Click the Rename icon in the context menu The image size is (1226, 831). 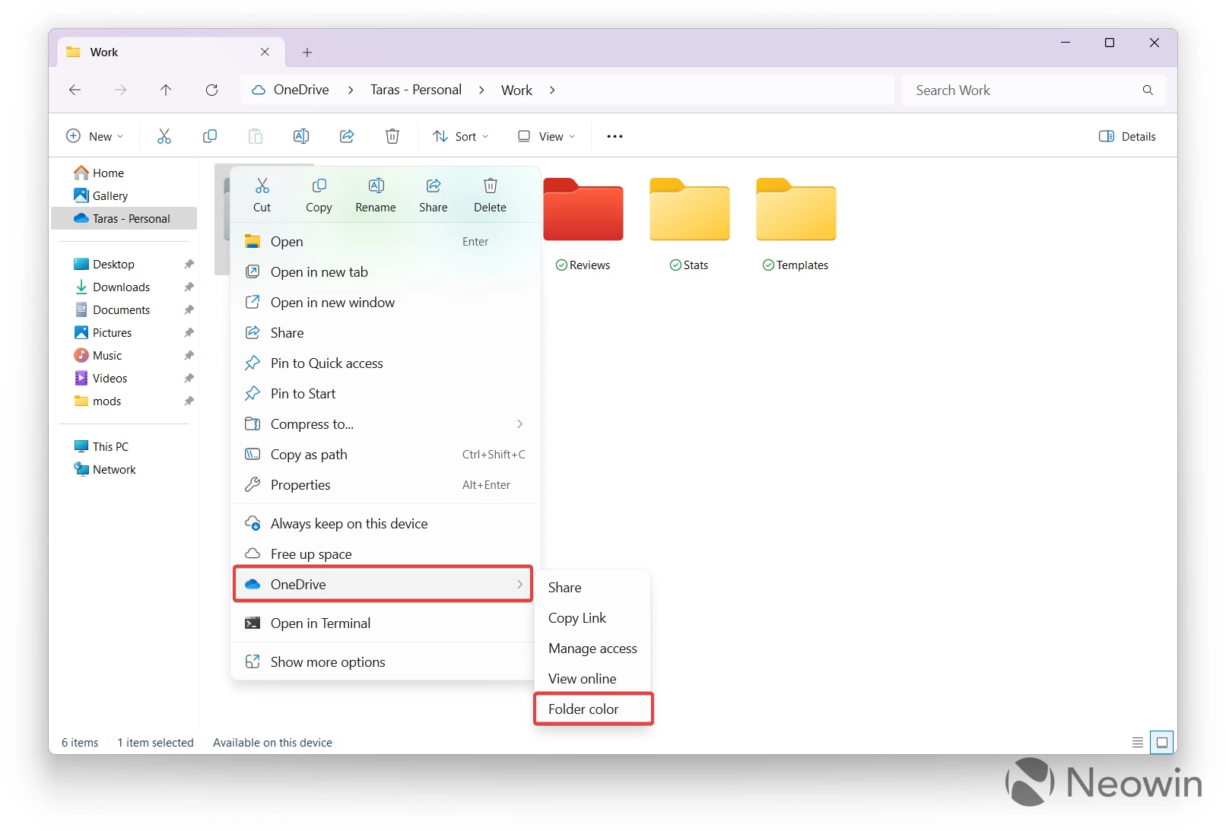[375, 195]
